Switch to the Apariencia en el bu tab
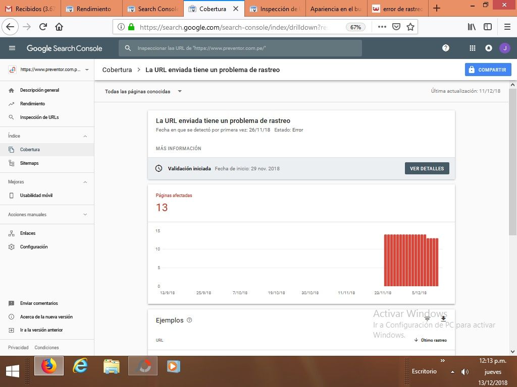Image resolution: width=517 pixels, height=387 pixels. click(x=336, y=9)
